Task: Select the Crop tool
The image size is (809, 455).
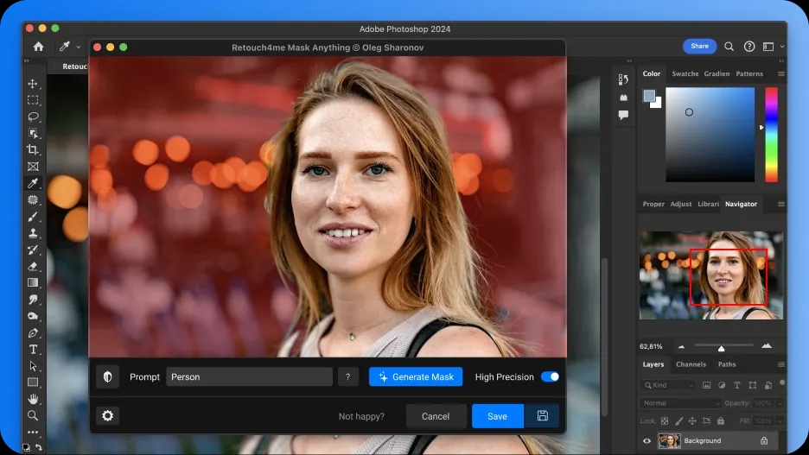Action: coord(33,150)
